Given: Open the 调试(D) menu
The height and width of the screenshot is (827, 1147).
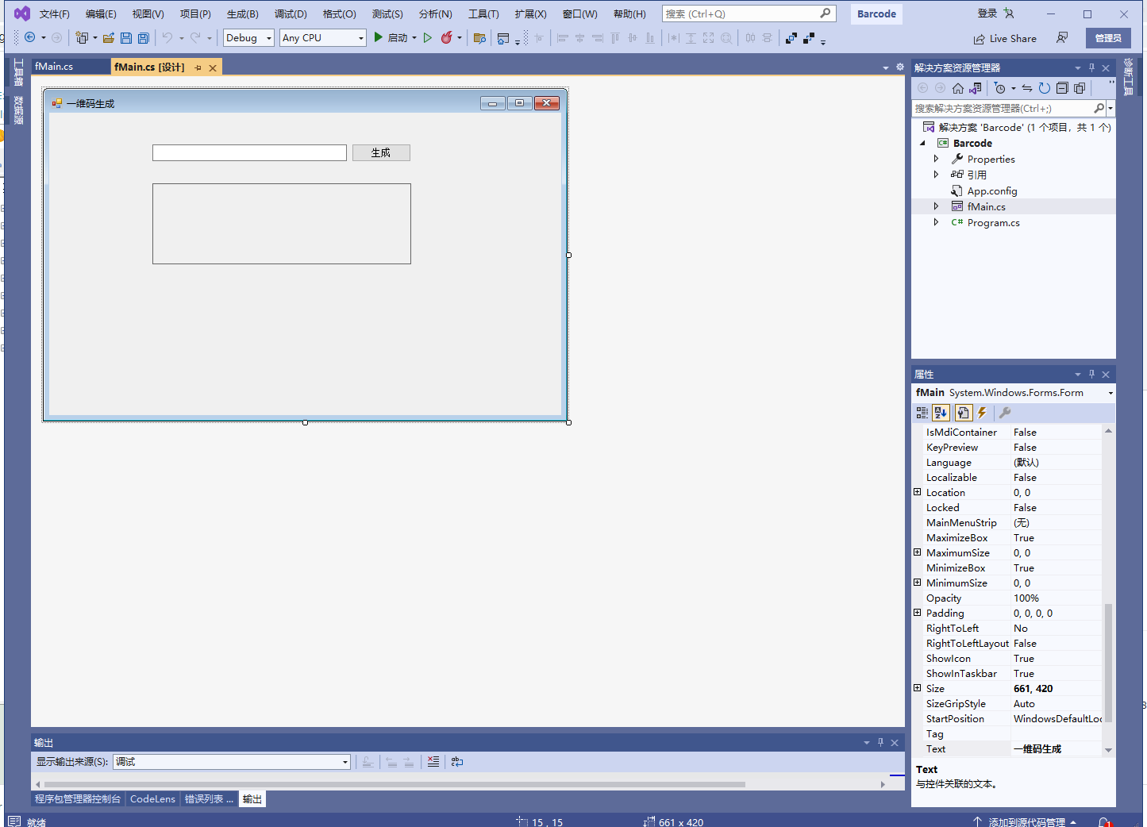Looking at the screenshot, I should click(291, 14).
